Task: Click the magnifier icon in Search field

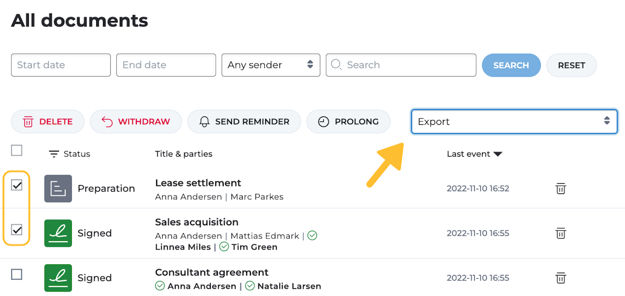Action: (x=336, y=65)
